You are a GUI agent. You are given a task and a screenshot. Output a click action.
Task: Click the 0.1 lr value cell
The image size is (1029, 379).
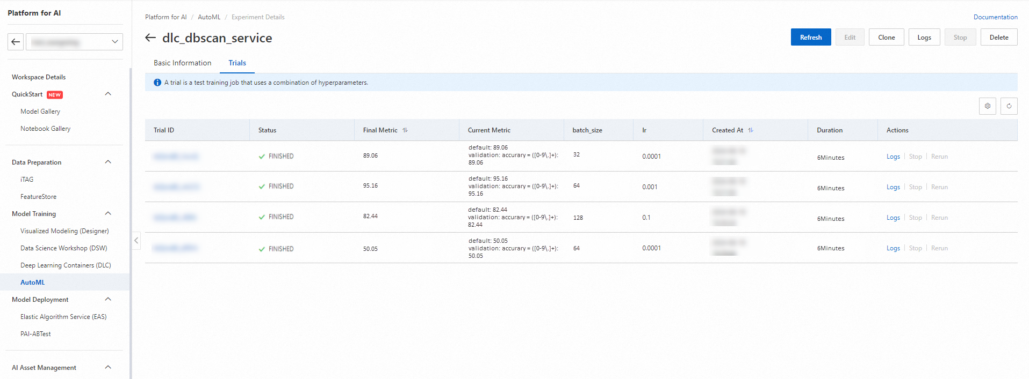click(x=646, y=218)
